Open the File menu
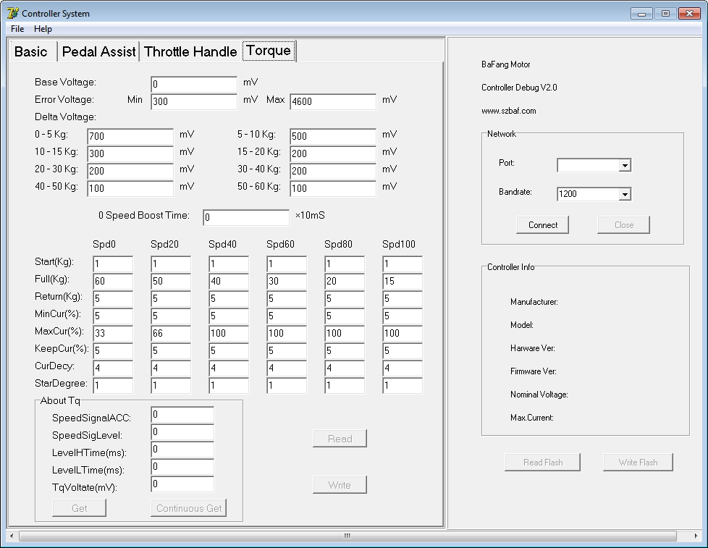The height and width of the screenshot is (548, 708). 17,29
